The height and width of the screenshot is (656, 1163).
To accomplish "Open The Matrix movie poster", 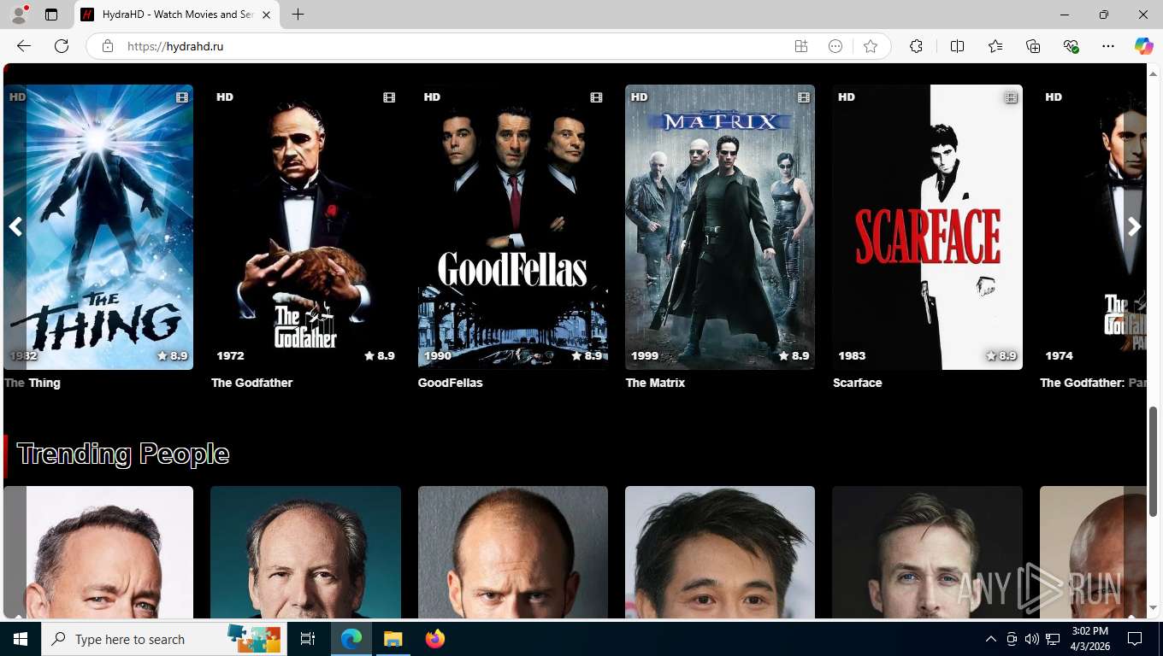I will 720,227.
